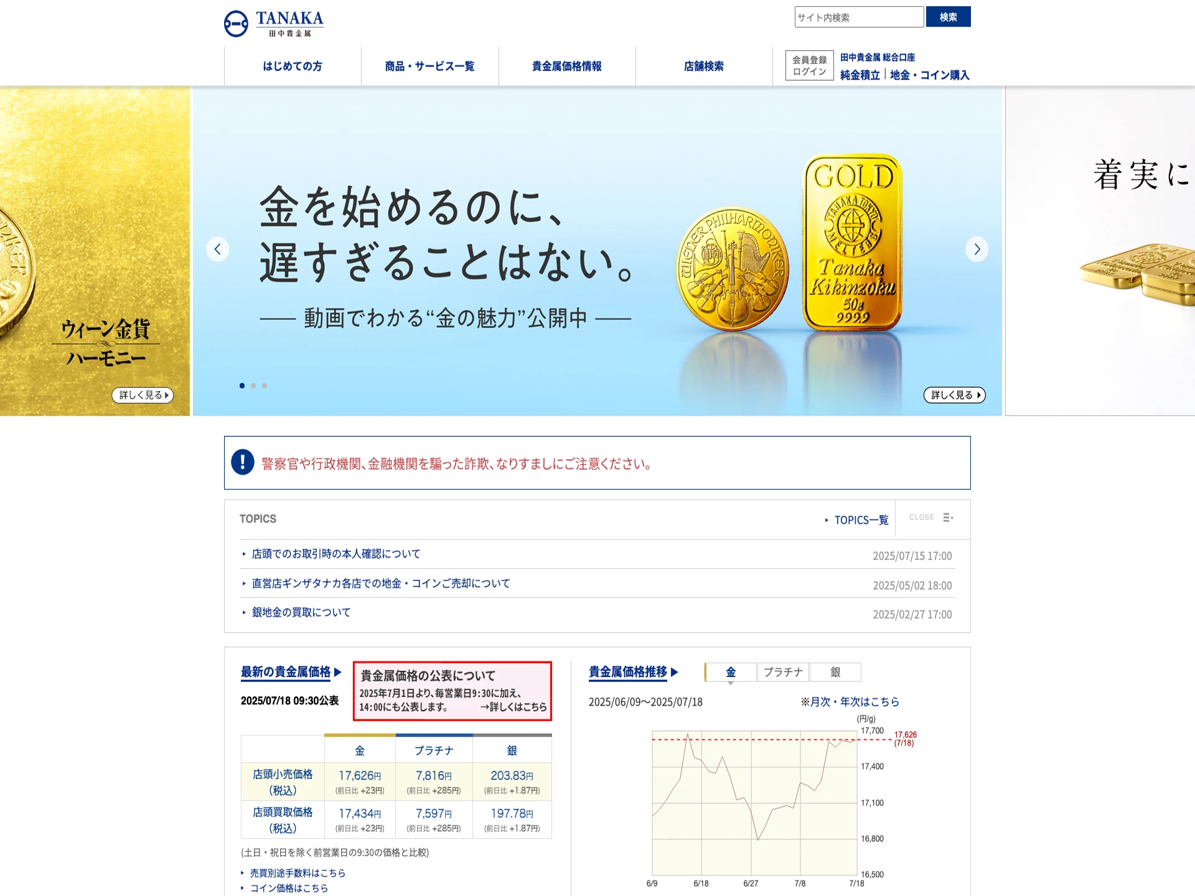Click platinum buyback price 7,597円
The image size is (1195, 896).
(434, 814)
